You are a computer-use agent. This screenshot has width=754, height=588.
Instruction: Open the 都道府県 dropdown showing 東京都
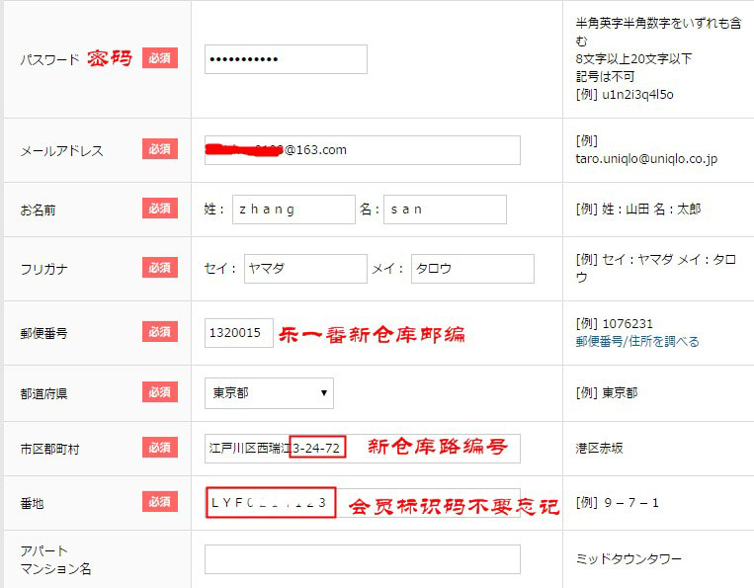click(x=269, y=392)
